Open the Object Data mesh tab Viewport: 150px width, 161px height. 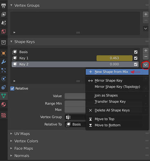(4, 96)
